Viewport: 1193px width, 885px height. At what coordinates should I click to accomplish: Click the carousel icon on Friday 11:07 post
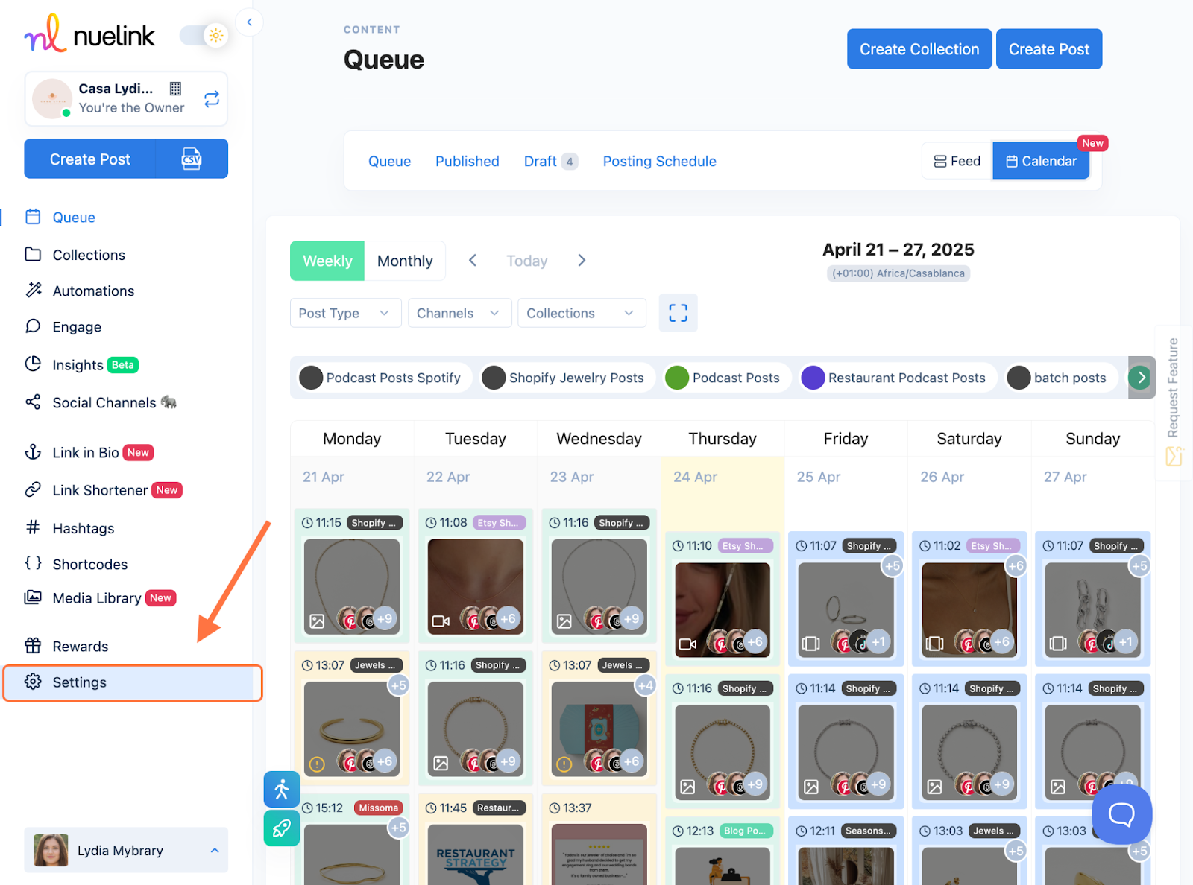point(810,644)
